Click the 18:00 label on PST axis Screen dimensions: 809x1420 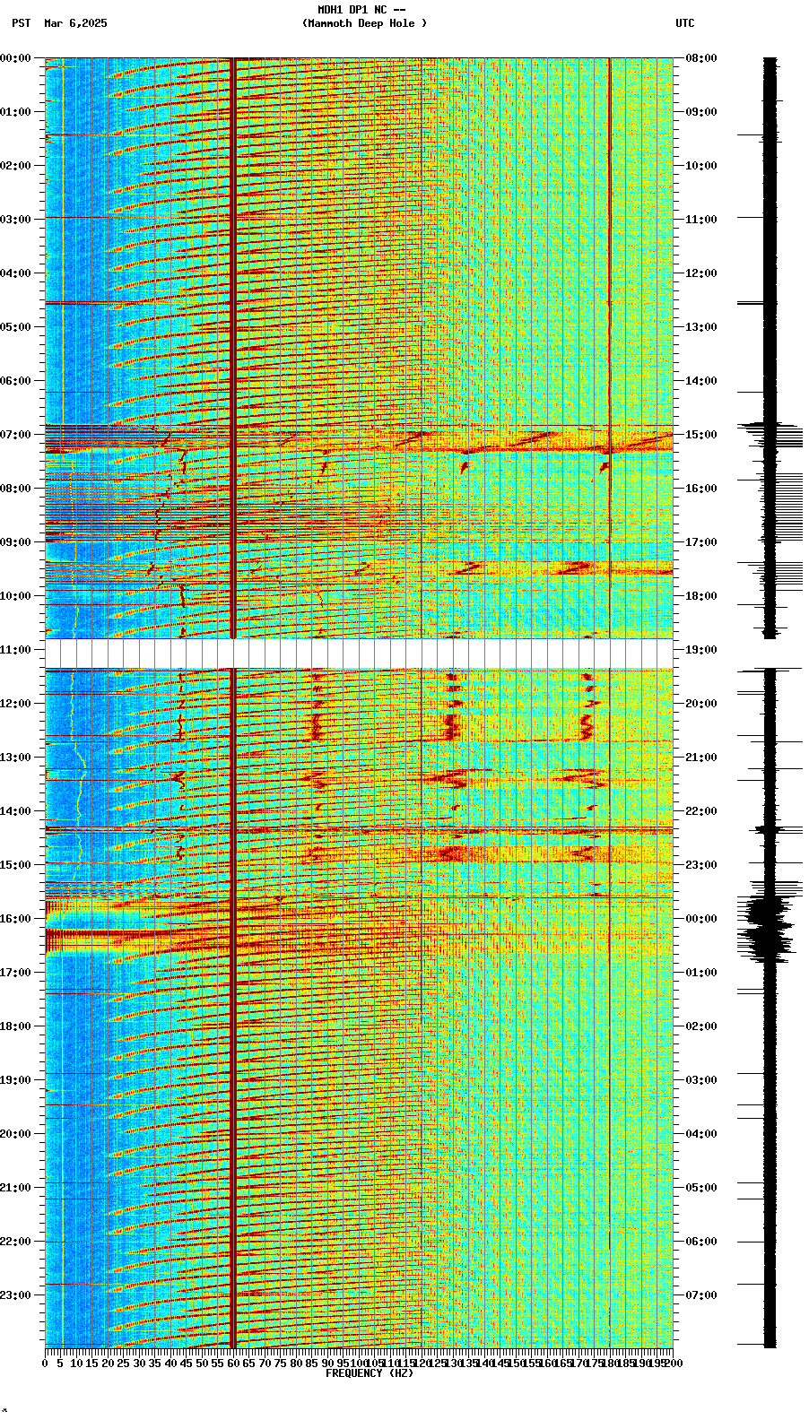pos(15,1026)
